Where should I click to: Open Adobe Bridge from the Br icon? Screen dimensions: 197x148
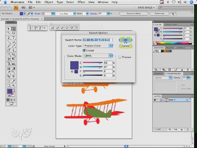23,8
